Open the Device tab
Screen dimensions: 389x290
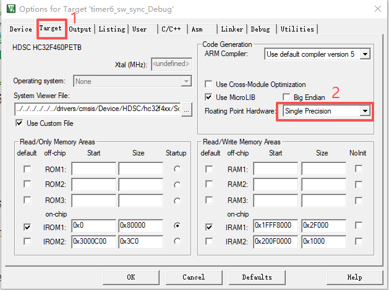tap(21, 29)
